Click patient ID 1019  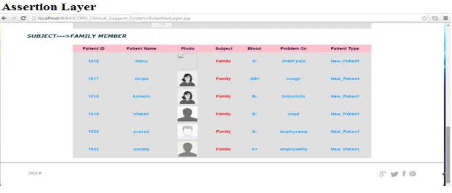(93, 114)
